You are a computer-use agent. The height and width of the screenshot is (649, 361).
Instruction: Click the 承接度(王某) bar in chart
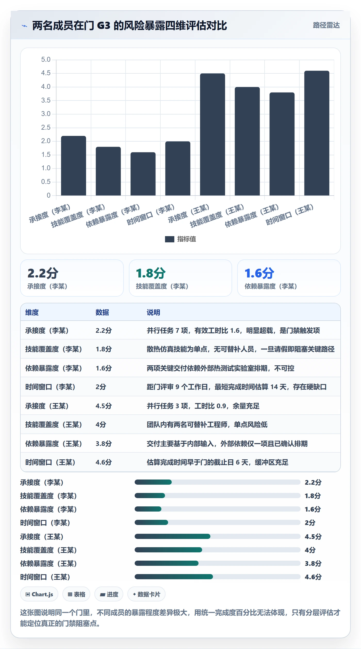click(x=212, y=134)
